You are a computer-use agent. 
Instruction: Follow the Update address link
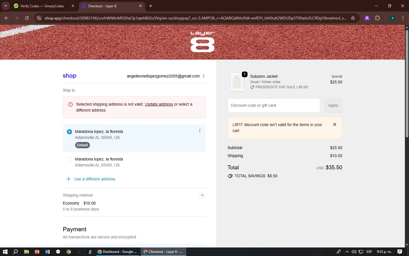click(x=159, y=104)
